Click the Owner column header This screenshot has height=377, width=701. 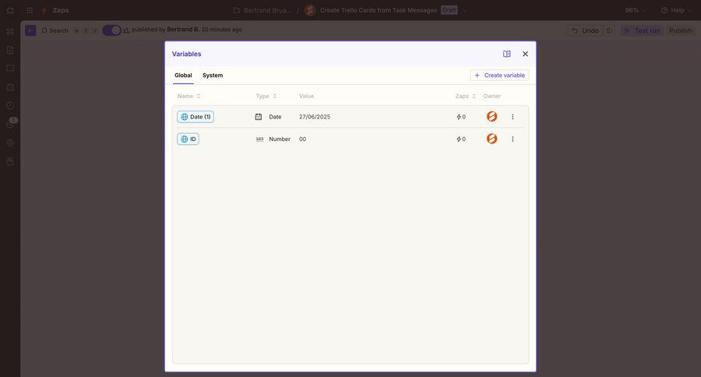pyautogui.click(x=491, y=96)
